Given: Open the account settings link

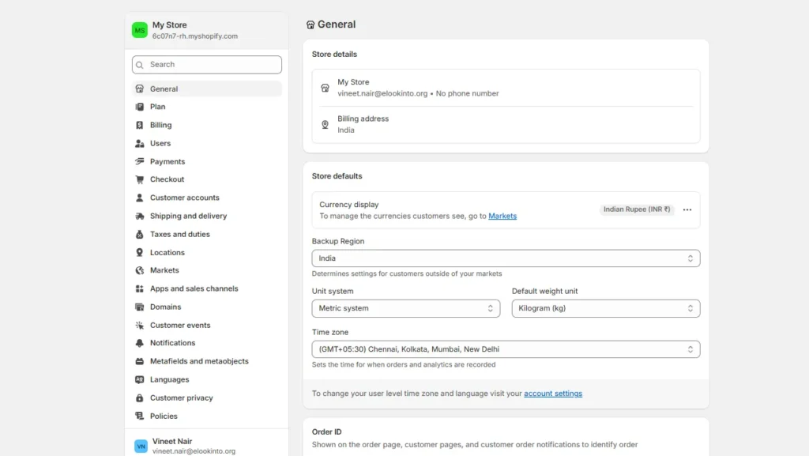Looking at the screenshot, I should pos(553,393).
